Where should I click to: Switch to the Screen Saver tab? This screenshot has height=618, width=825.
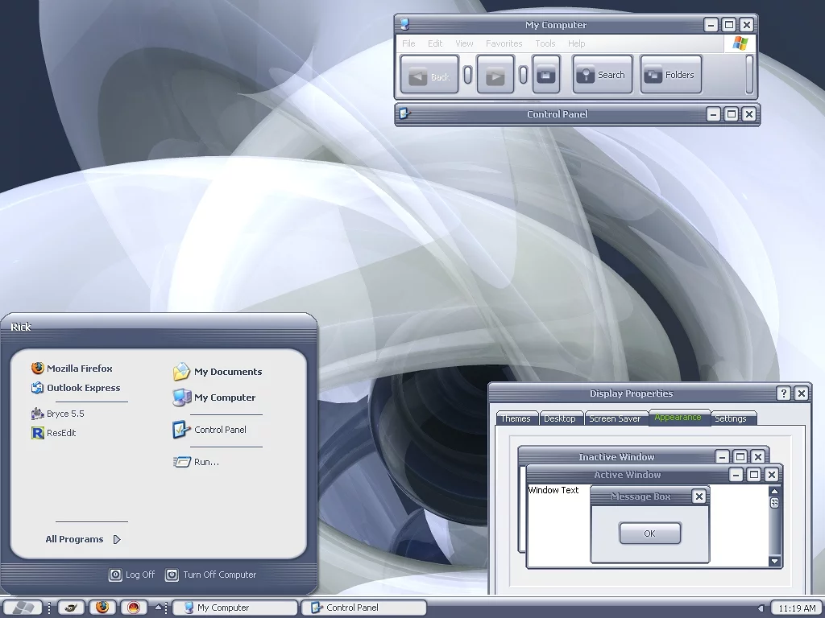pyautogui.click(x=614, y=418)
